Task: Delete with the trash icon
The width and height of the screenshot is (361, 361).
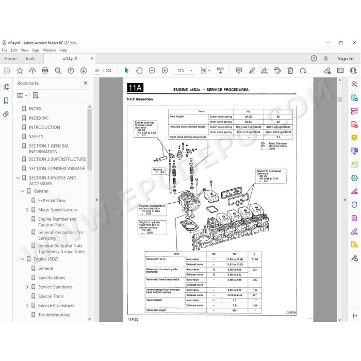Action: pyautogui.click(x=290, y=71)
